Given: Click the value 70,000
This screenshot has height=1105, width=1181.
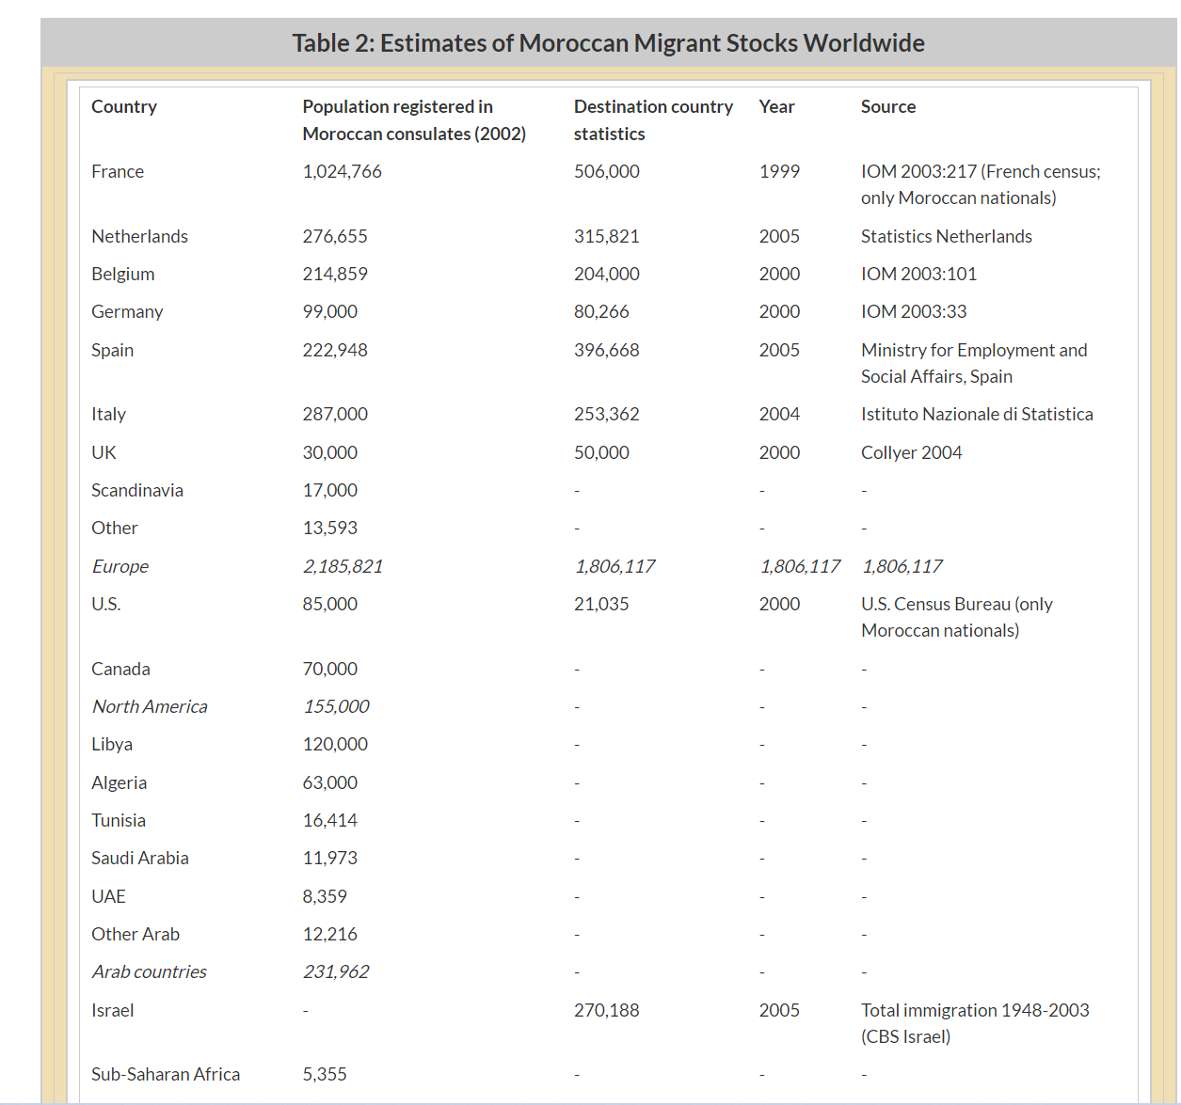Looking at the screenshot, I should click(330, 669).
